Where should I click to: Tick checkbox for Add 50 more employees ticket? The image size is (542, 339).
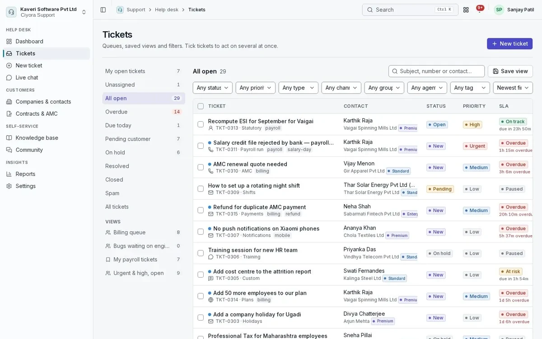tap(201, 296)
